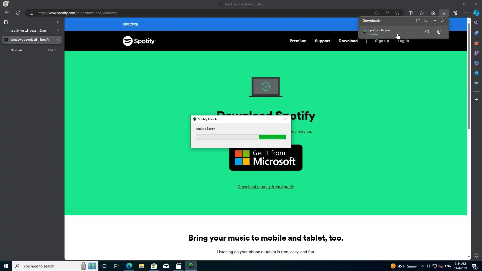Image resolution: width=482 pixels, height=271 pixels.
Task: Click the installer progress bar
Action: tap(241, 137)
